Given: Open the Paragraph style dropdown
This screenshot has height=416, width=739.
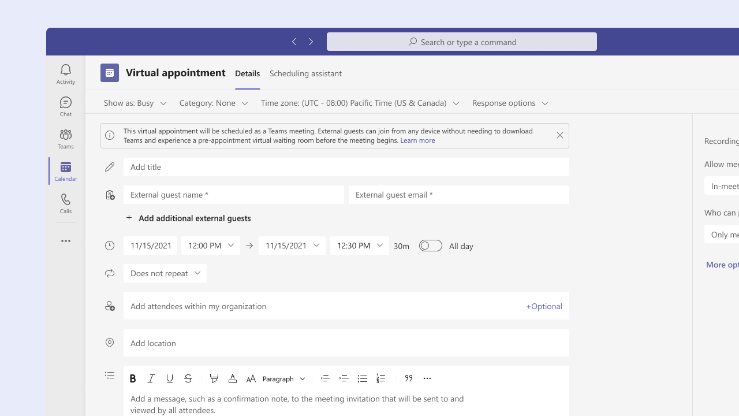Looking at the screenshot, I should point(284,379).
